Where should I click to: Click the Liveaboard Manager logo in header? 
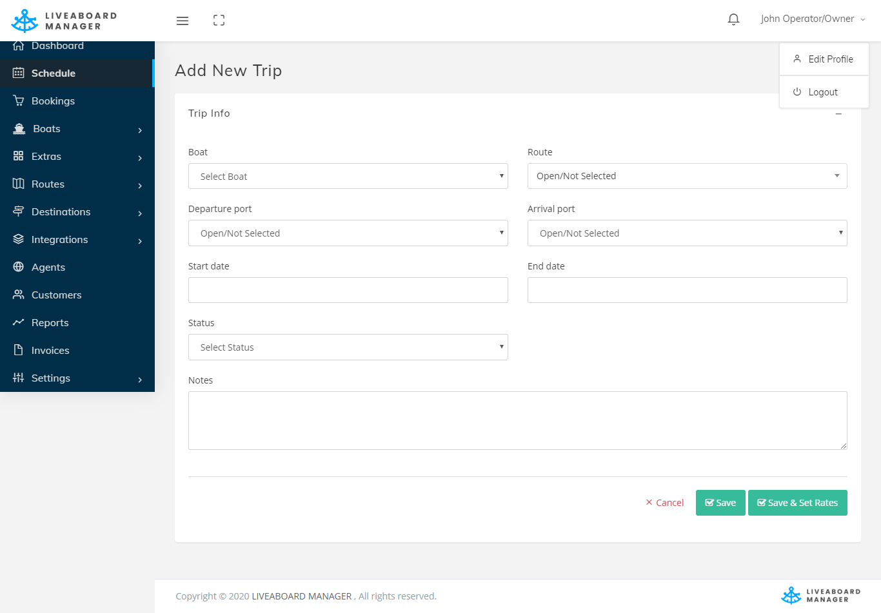pyautogui.click(x=64, y=21)
